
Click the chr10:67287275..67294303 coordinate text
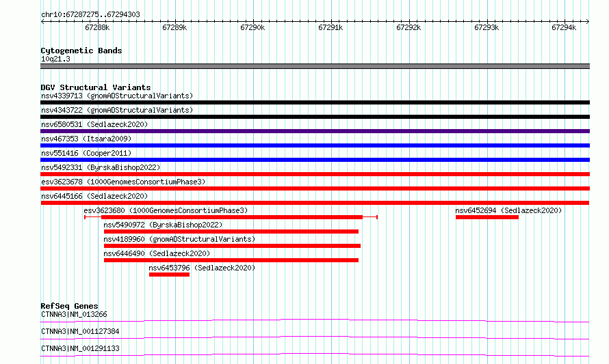pos(90,14)
